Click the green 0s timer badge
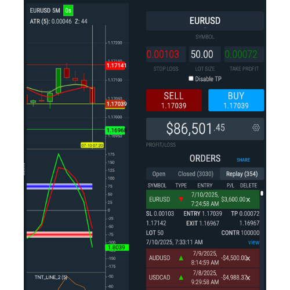The image size is (290, 290). [68, 10]
